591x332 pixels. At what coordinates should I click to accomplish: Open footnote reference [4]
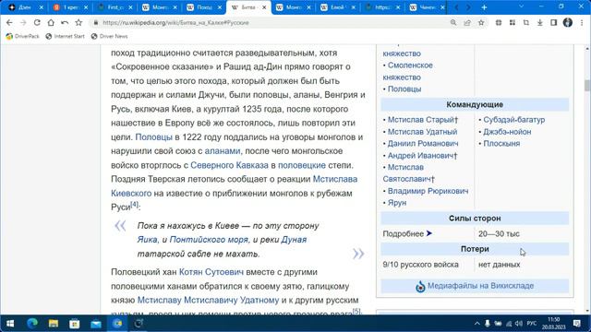134,205
